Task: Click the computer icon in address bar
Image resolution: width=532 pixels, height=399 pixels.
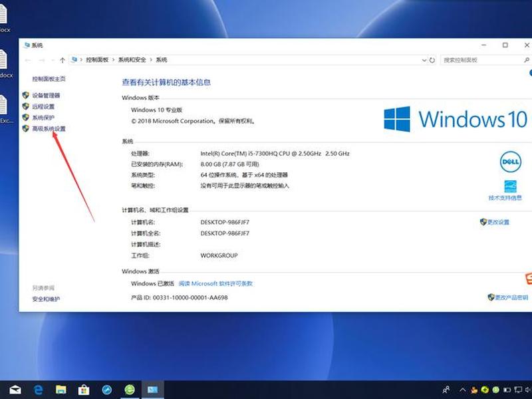Action: (74, 60)
